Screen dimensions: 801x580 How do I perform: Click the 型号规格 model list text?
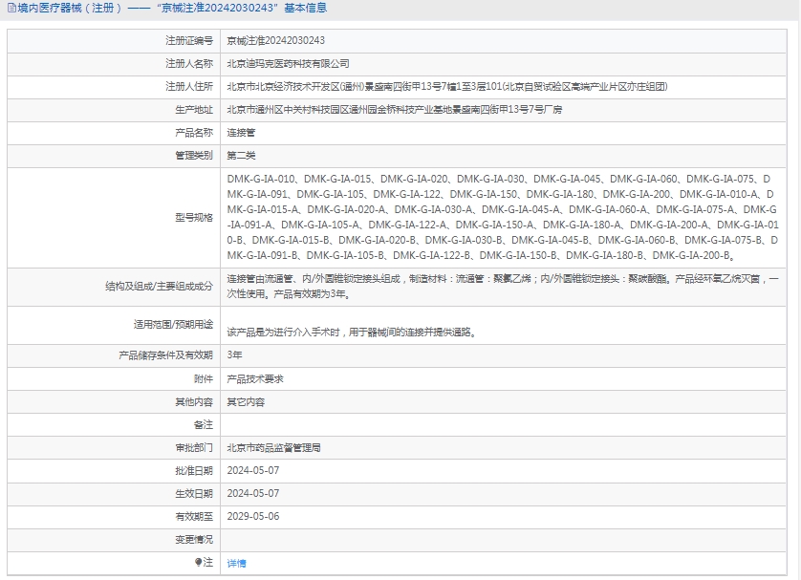click(x=502, y=217)
